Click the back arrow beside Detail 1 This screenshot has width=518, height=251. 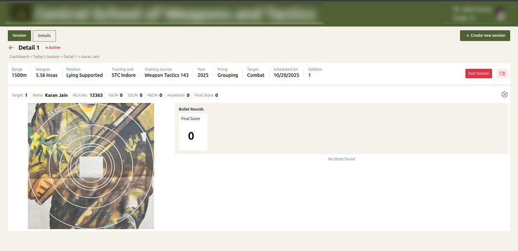point(11,48)
